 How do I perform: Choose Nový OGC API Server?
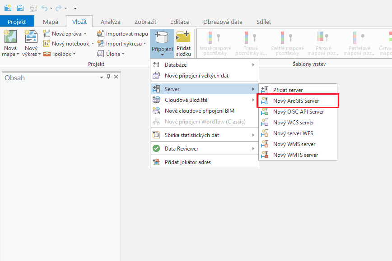click(298, 112)
